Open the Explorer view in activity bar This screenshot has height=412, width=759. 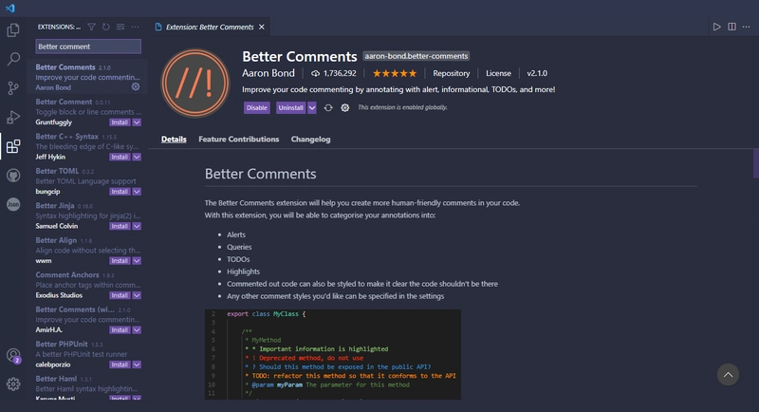pos(13,30)
